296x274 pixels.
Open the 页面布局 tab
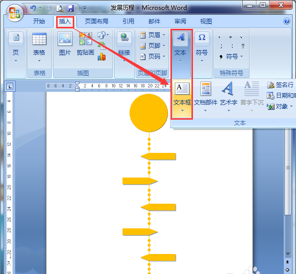pos(96,21)
